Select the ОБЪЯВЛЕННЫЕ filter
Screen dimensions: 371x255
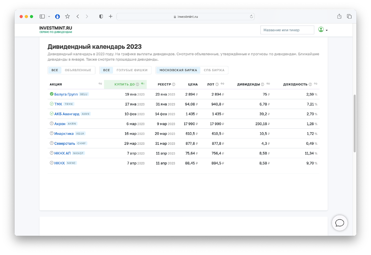pyautogui.click(x=78, y=70)
